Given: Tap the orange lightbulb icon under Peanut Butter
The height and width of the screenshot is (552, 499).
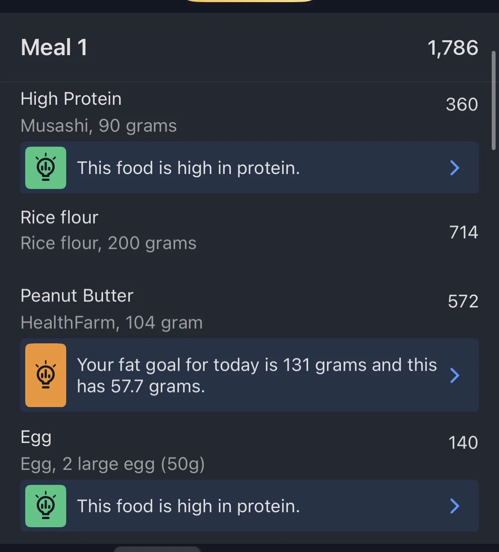Looking at the screenshot, I should (46, 375).
